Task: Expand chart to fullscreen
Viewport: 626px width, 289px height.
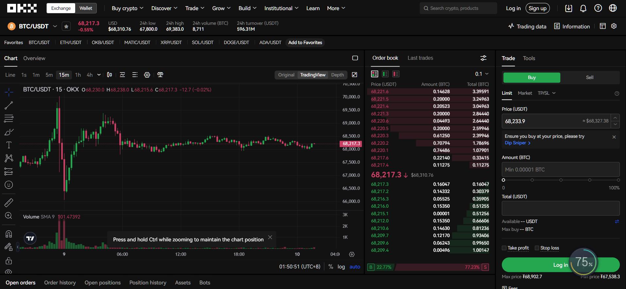Action: [354, 75]
